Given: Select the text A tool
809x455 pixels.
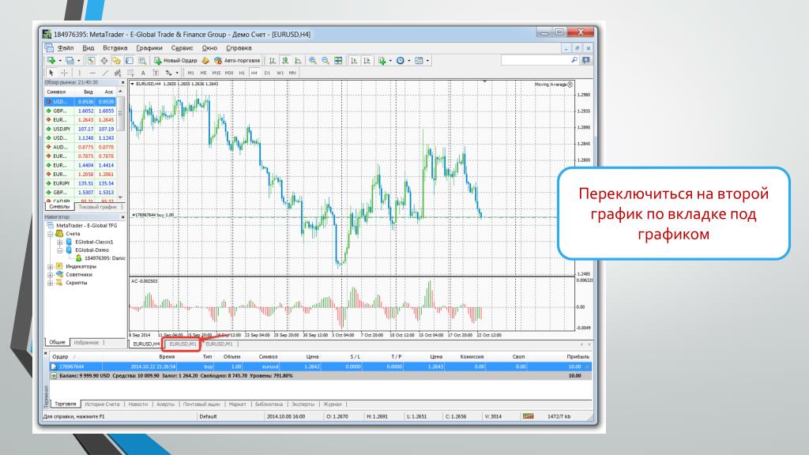Looking at the screenshot, I should click(143, 73).
